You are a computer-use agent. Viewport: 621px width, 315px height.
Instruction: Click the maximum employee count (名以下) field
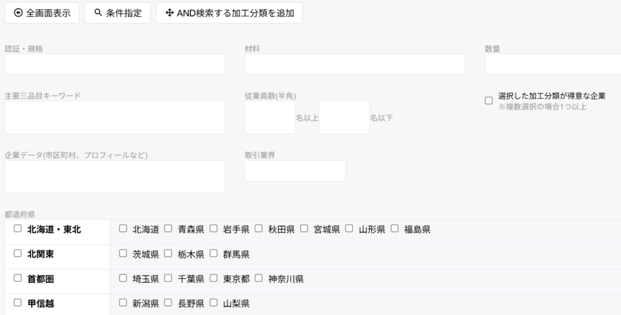pyautogui.click(x=344, y=117)
